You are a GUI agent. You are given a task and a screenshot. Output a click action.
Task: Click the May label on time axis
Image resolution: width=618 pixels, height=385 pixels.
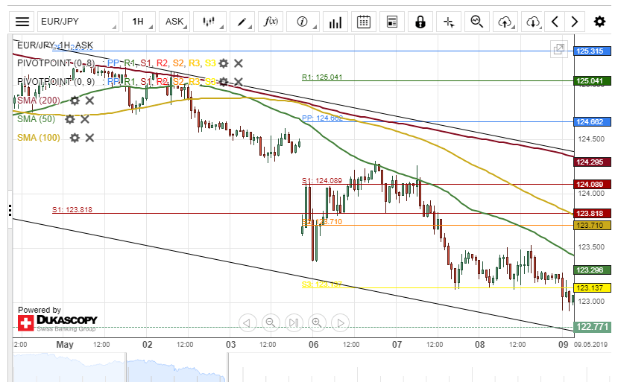[65, 345]
